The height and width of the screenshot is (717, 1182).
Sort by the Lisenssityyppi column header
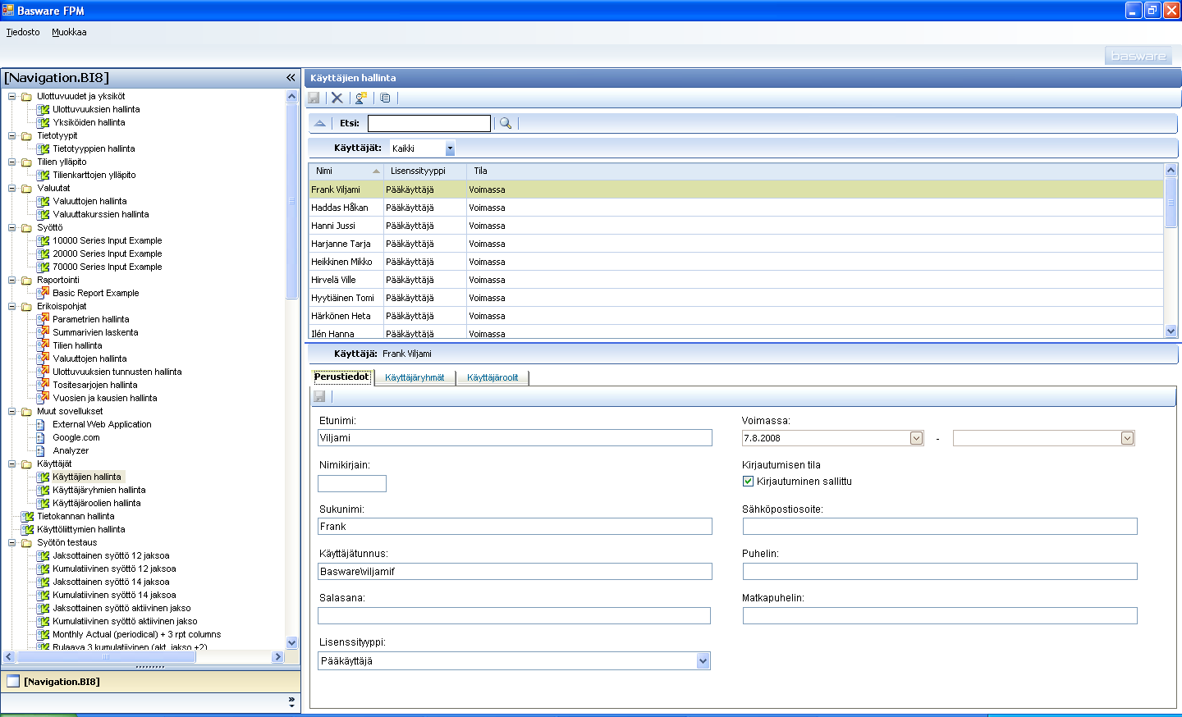click(425, 171)
